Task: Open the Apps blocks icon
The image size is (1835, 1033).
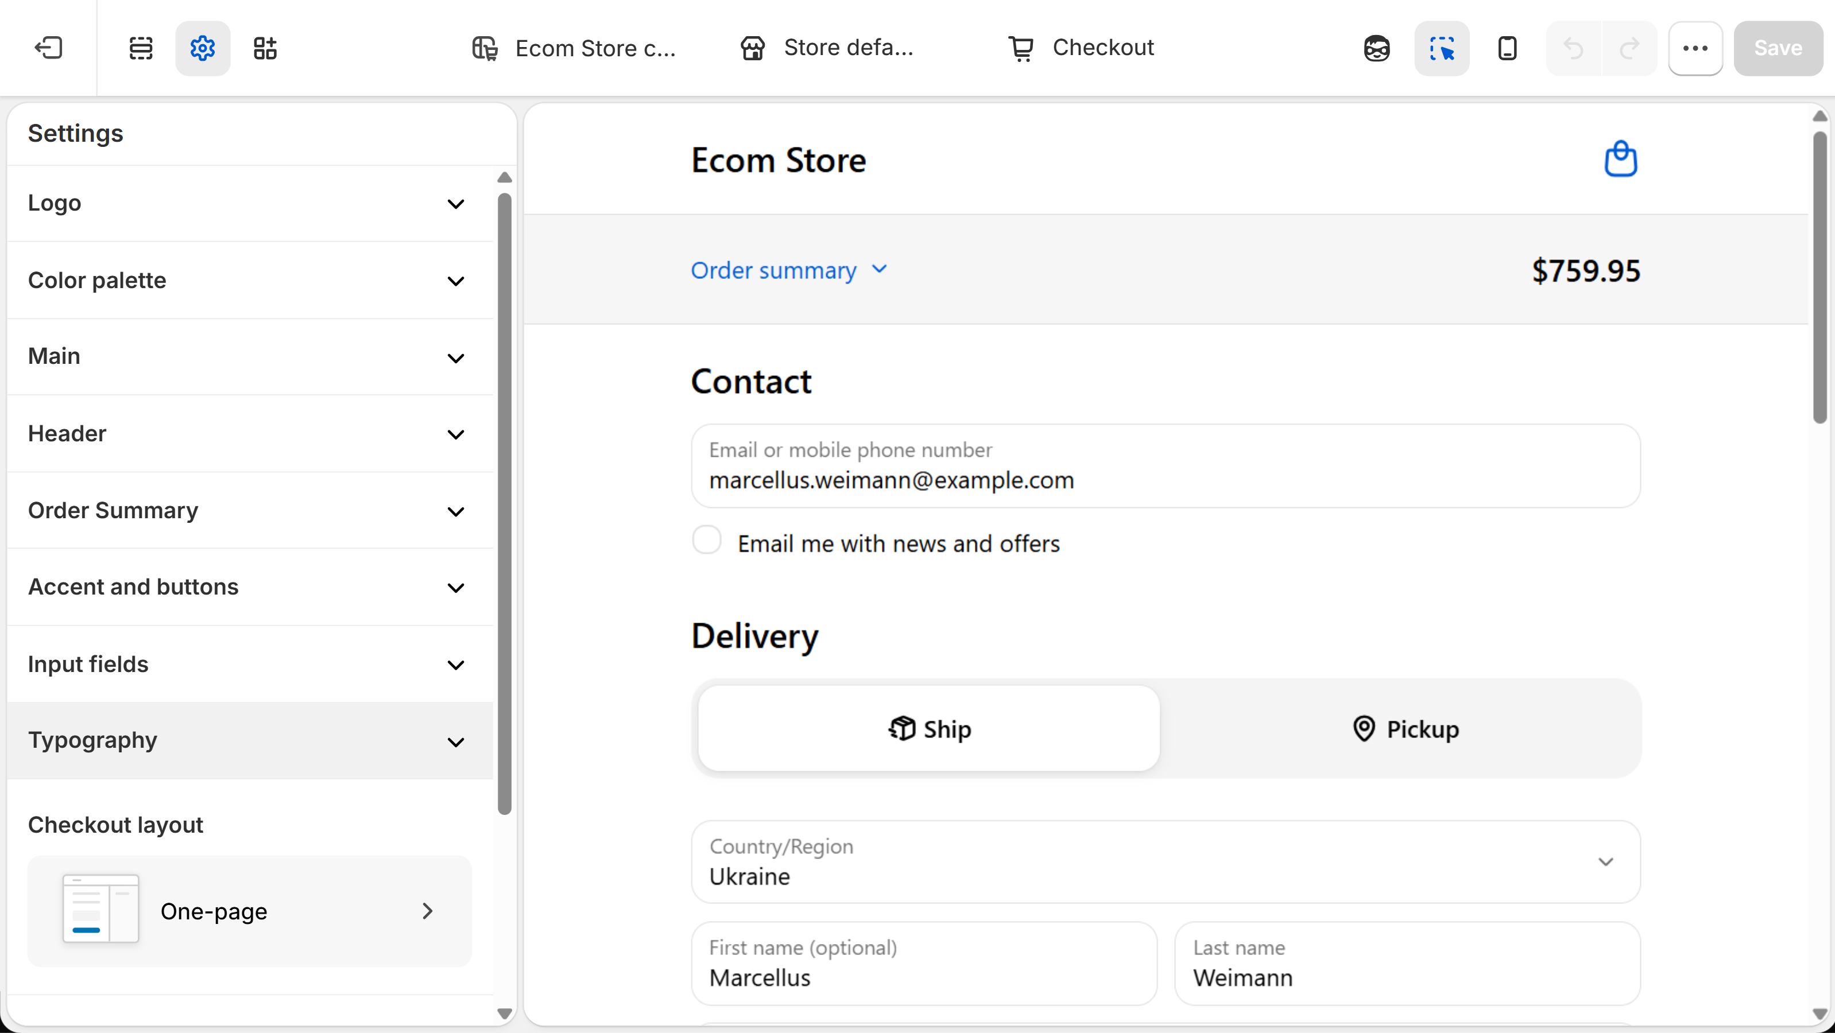Action: click(x=265, y=48)
